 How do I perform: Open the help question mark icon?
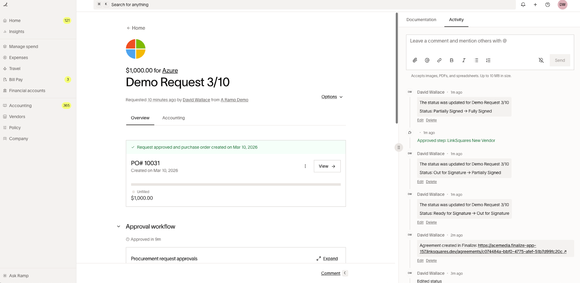548,5
